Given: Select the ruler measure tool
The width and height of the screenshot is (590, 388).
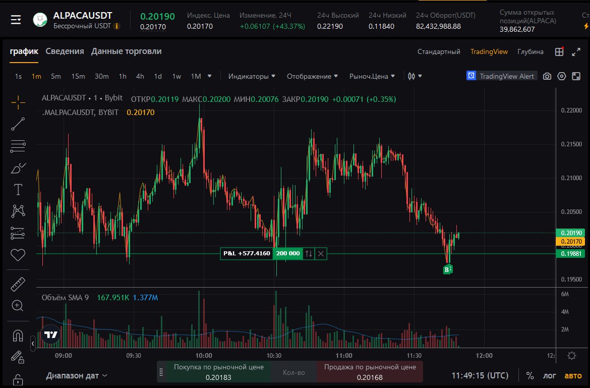Looking at the screenshot, I should tap(18, 284).
